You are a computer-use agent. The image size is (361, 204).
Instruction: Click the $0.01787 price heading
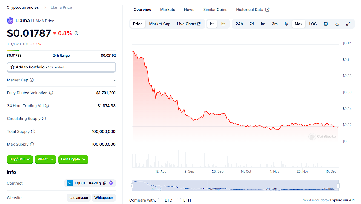pyautogui.click(x=29, y=33)
